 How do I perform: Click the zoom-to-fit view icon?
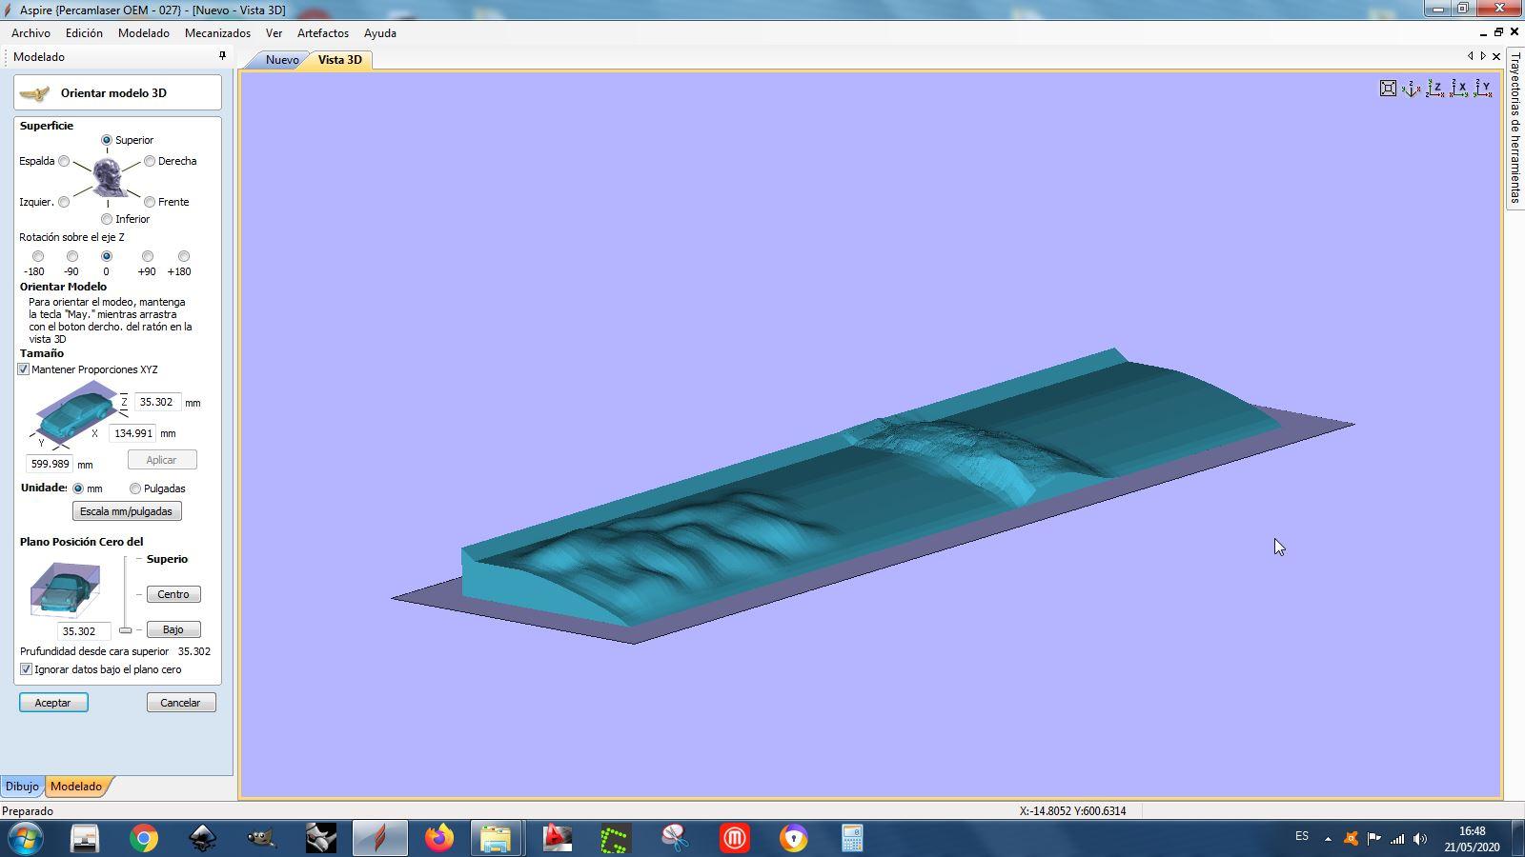pos(1388,89)
